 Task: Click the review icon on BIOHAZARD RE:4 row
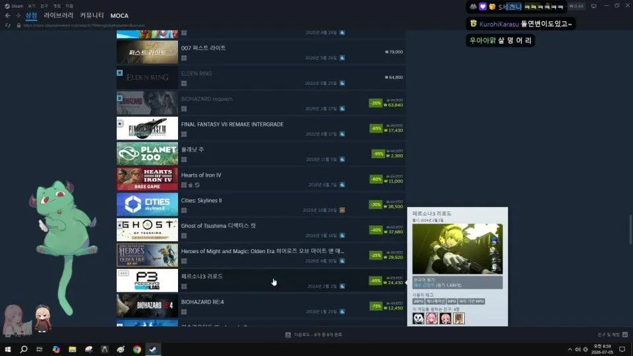[x=342, y=312]
